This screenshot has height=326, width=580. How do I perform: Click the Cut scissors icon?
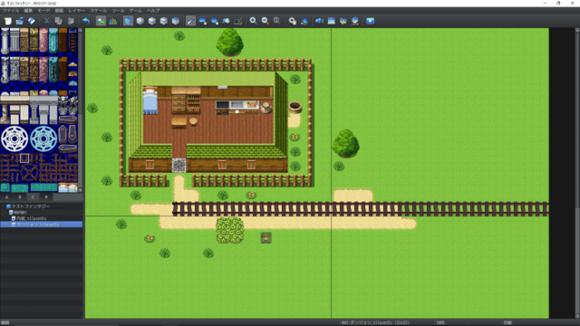click(x=46, y=21)
